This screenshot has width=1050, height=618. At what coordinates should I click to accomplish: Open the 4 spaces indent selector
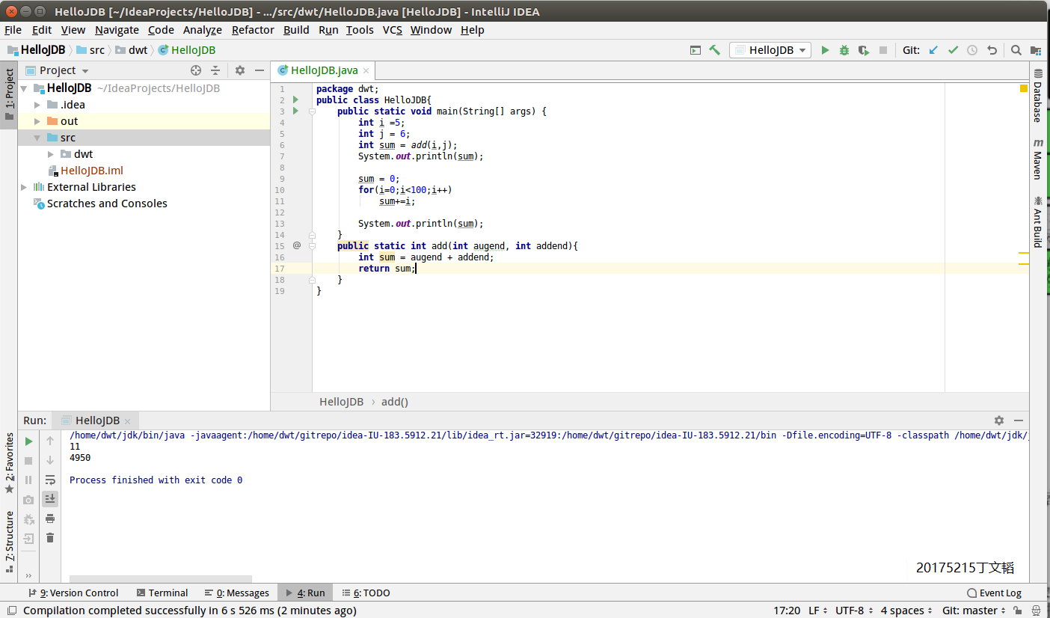[906, 611]
